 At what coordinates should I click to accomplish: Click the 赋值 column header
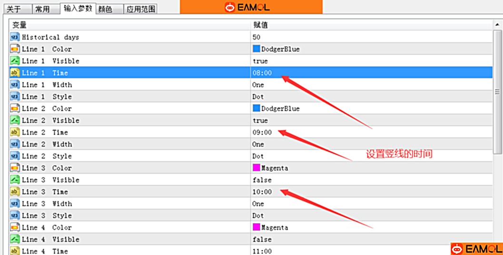(x=260, y=25)
